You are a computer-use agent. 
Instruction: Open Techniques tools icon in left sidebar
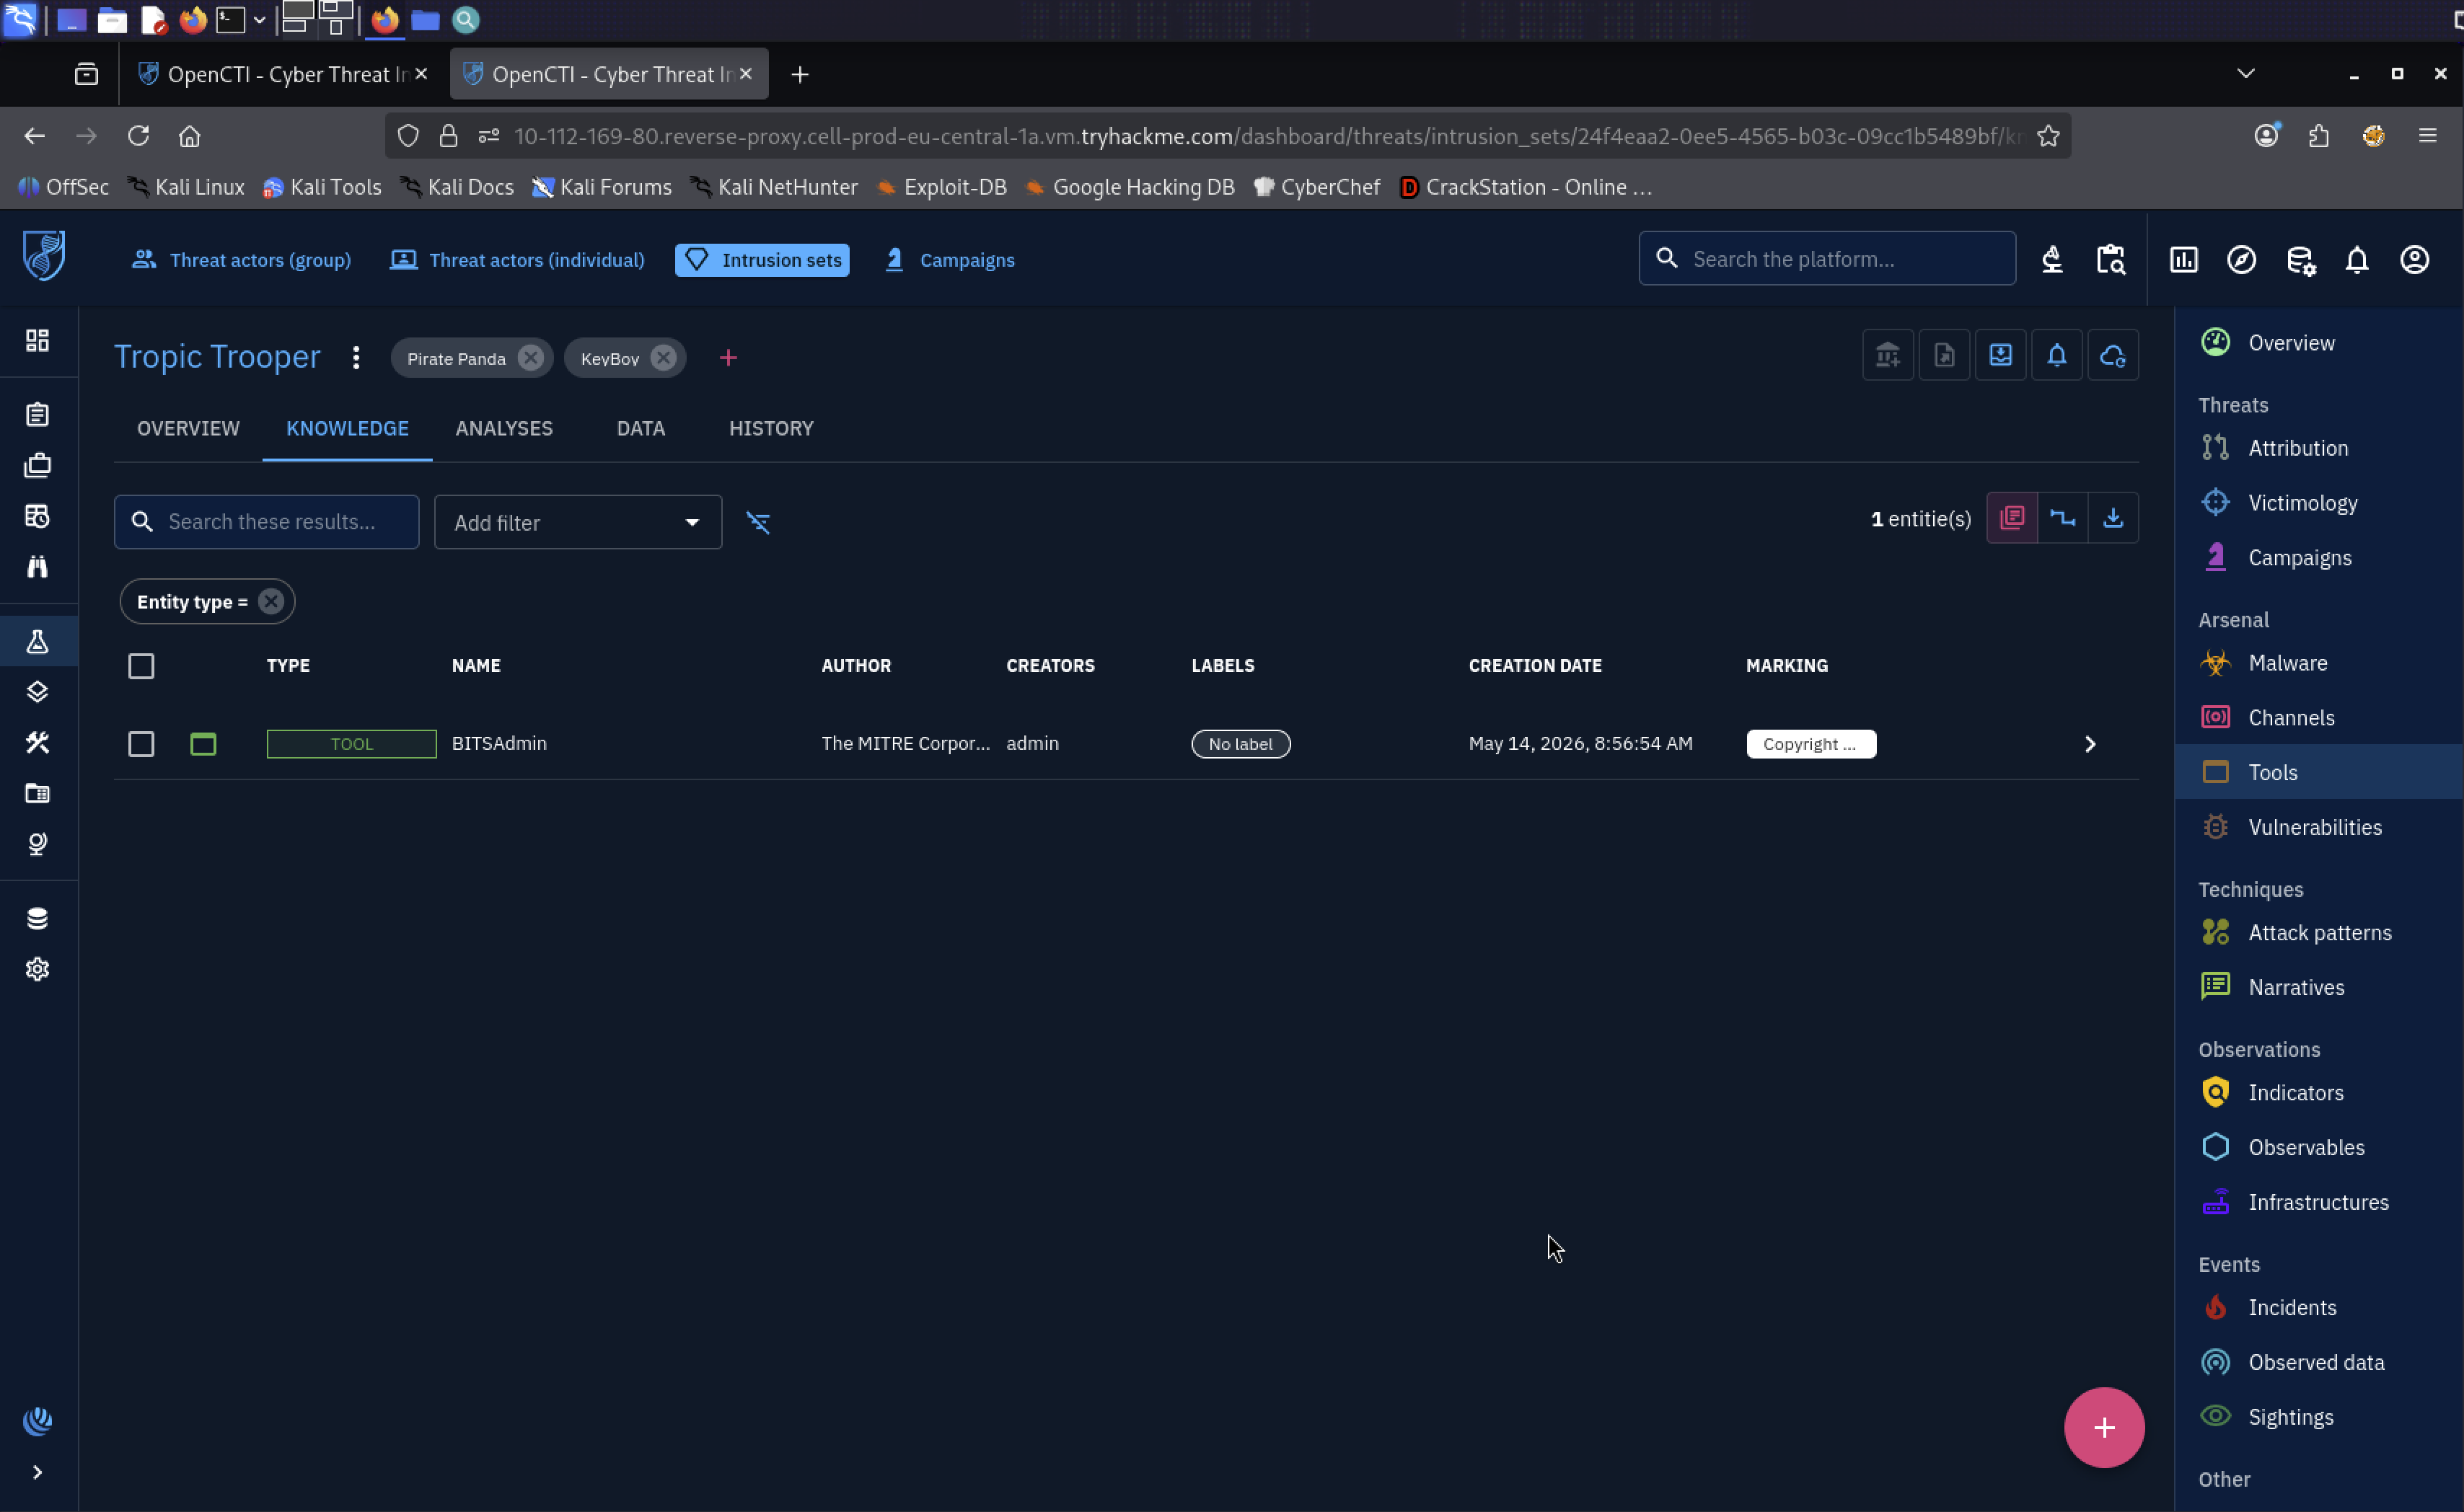38,743
